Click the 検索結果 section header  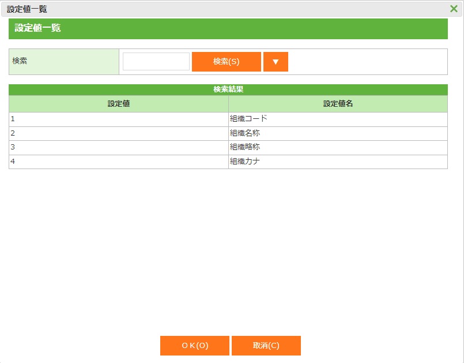(x=228, y=89)
